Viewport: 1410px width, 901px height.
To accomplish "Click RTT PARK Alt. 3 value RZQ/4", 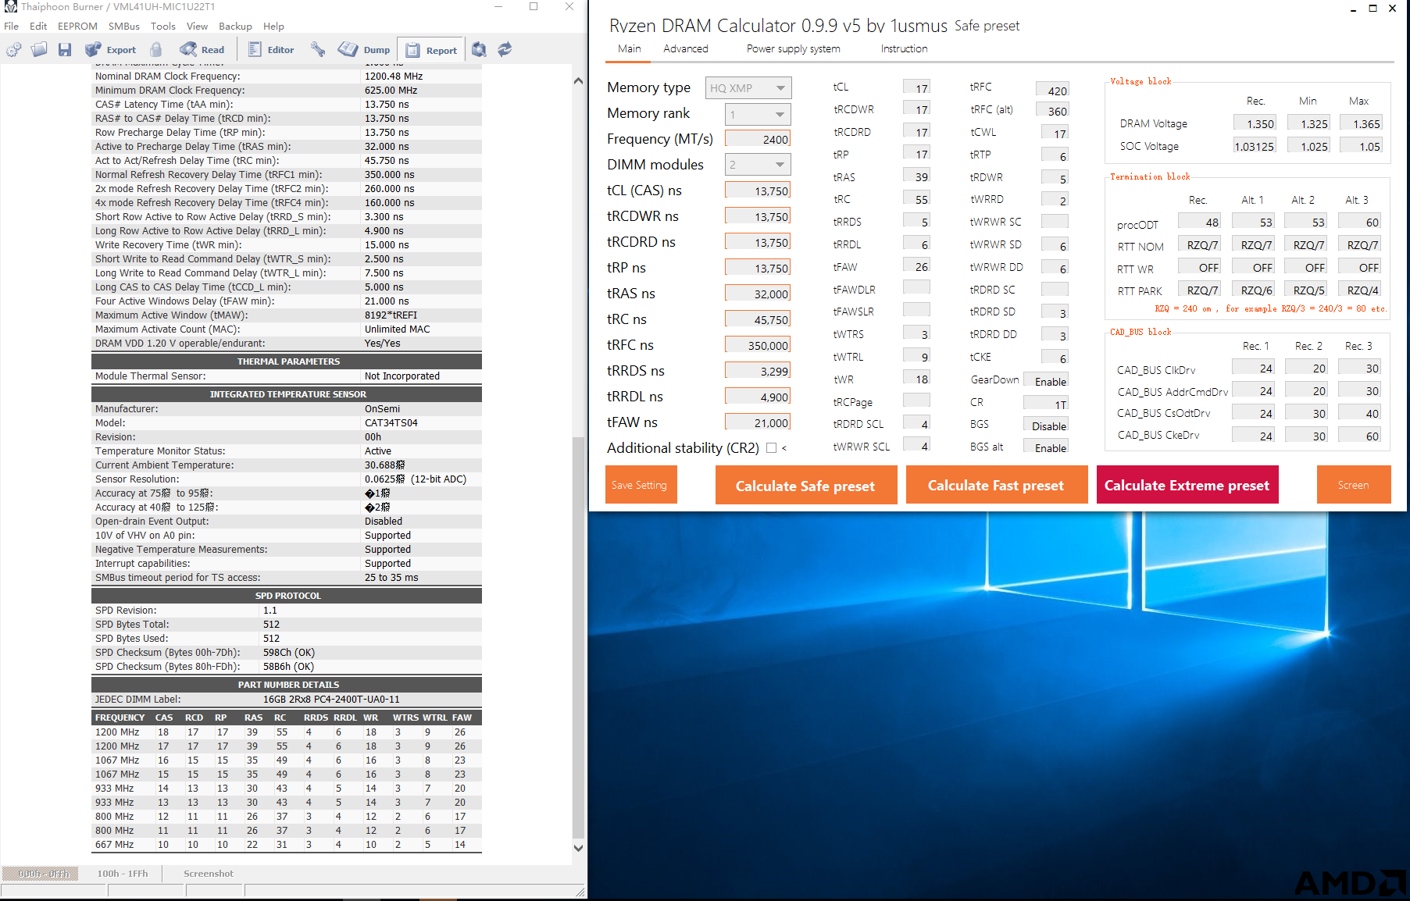I will (1360, 290).
